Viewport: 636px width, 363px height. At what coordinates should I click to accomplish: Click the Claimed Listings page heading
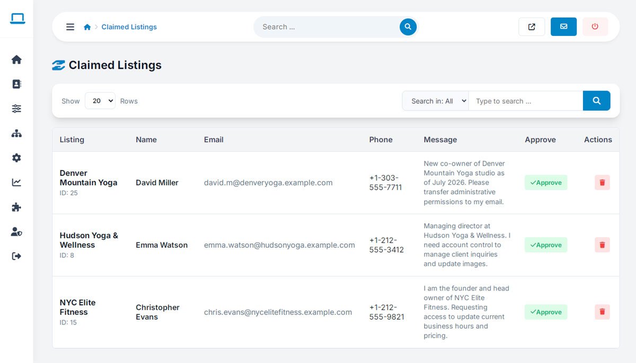point(115,66)
